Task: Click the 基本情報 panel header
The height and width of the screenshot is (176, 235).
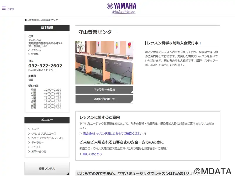Action: 47,28
